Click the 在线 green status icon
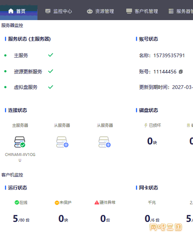 (17, 203)
